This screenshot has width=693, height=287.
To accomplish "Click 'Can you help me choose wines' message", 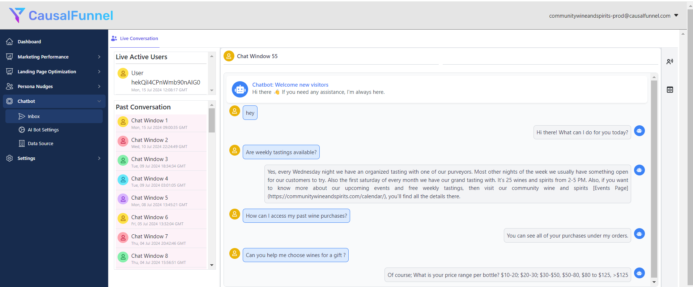I will point(296,255).
